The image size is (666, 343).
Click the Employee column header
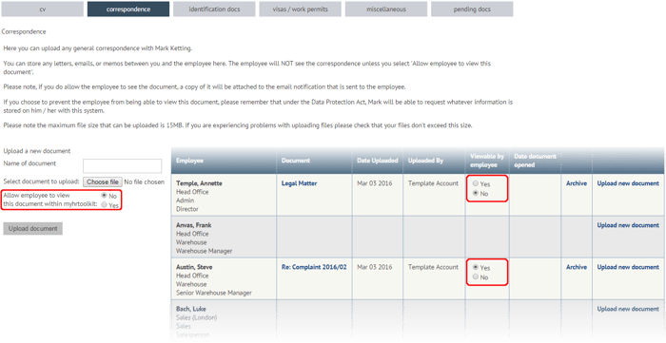(x=189, y=161)
